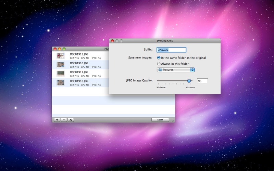The height and width of the screenshot is (171, 274).
Task: Click the X button to clear list
Action: [x=71, y=120]
